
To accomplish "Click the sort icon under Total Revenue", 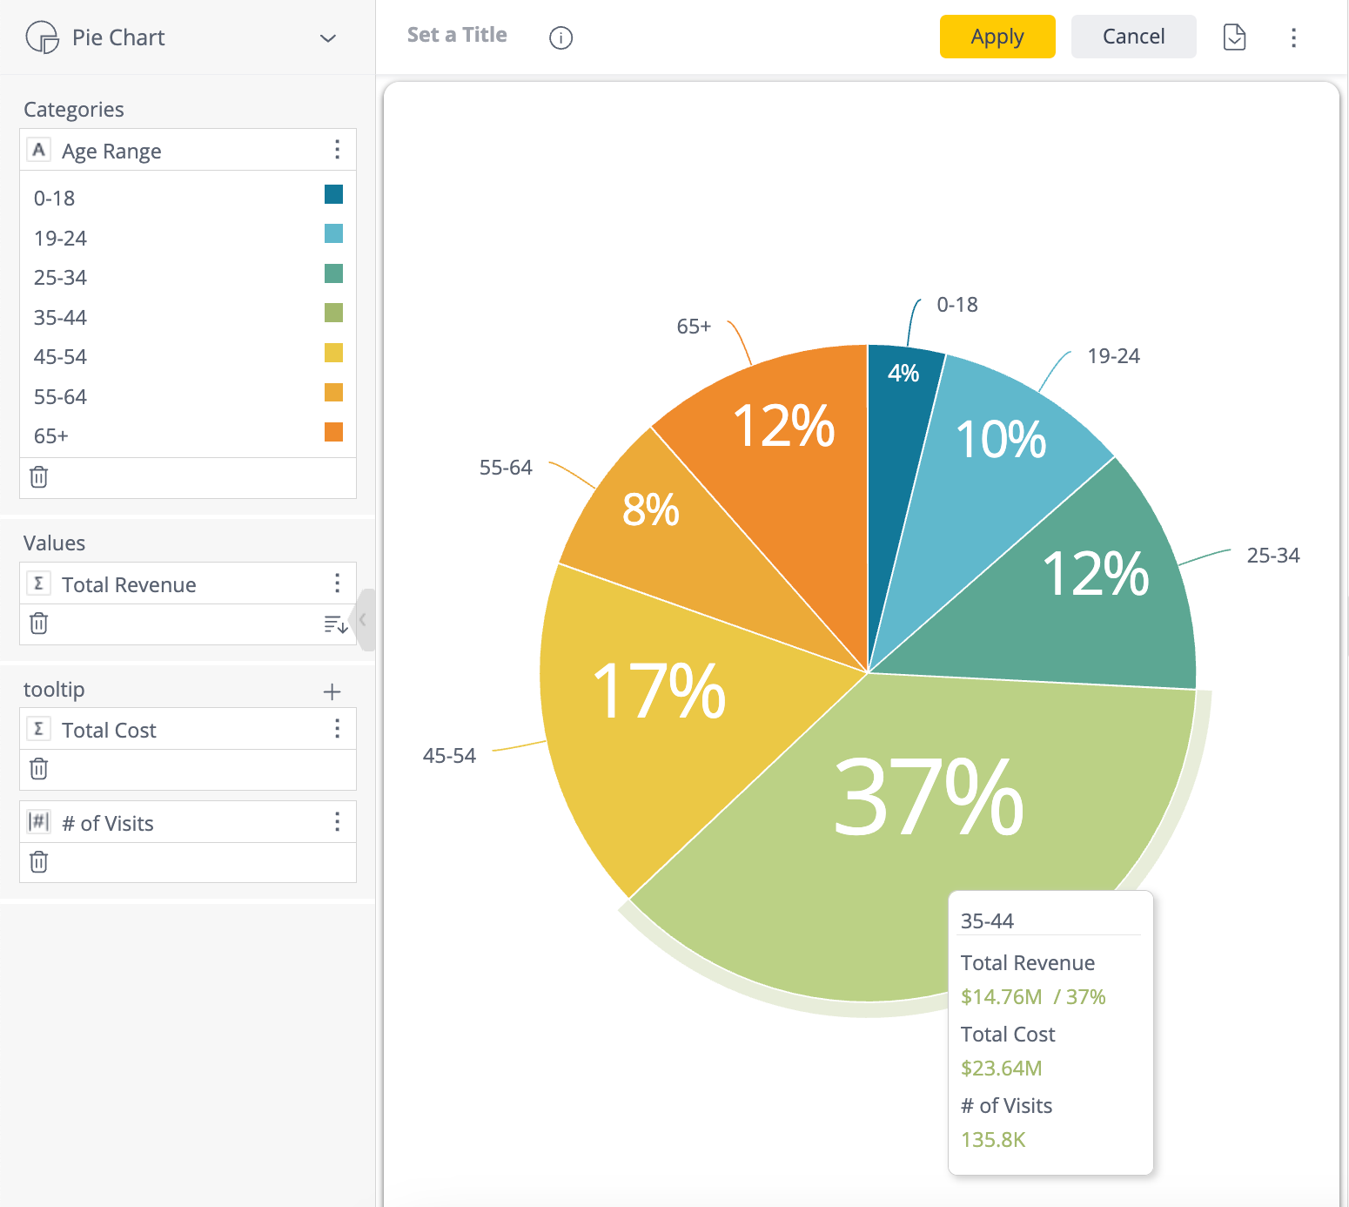I will [334, 624].
